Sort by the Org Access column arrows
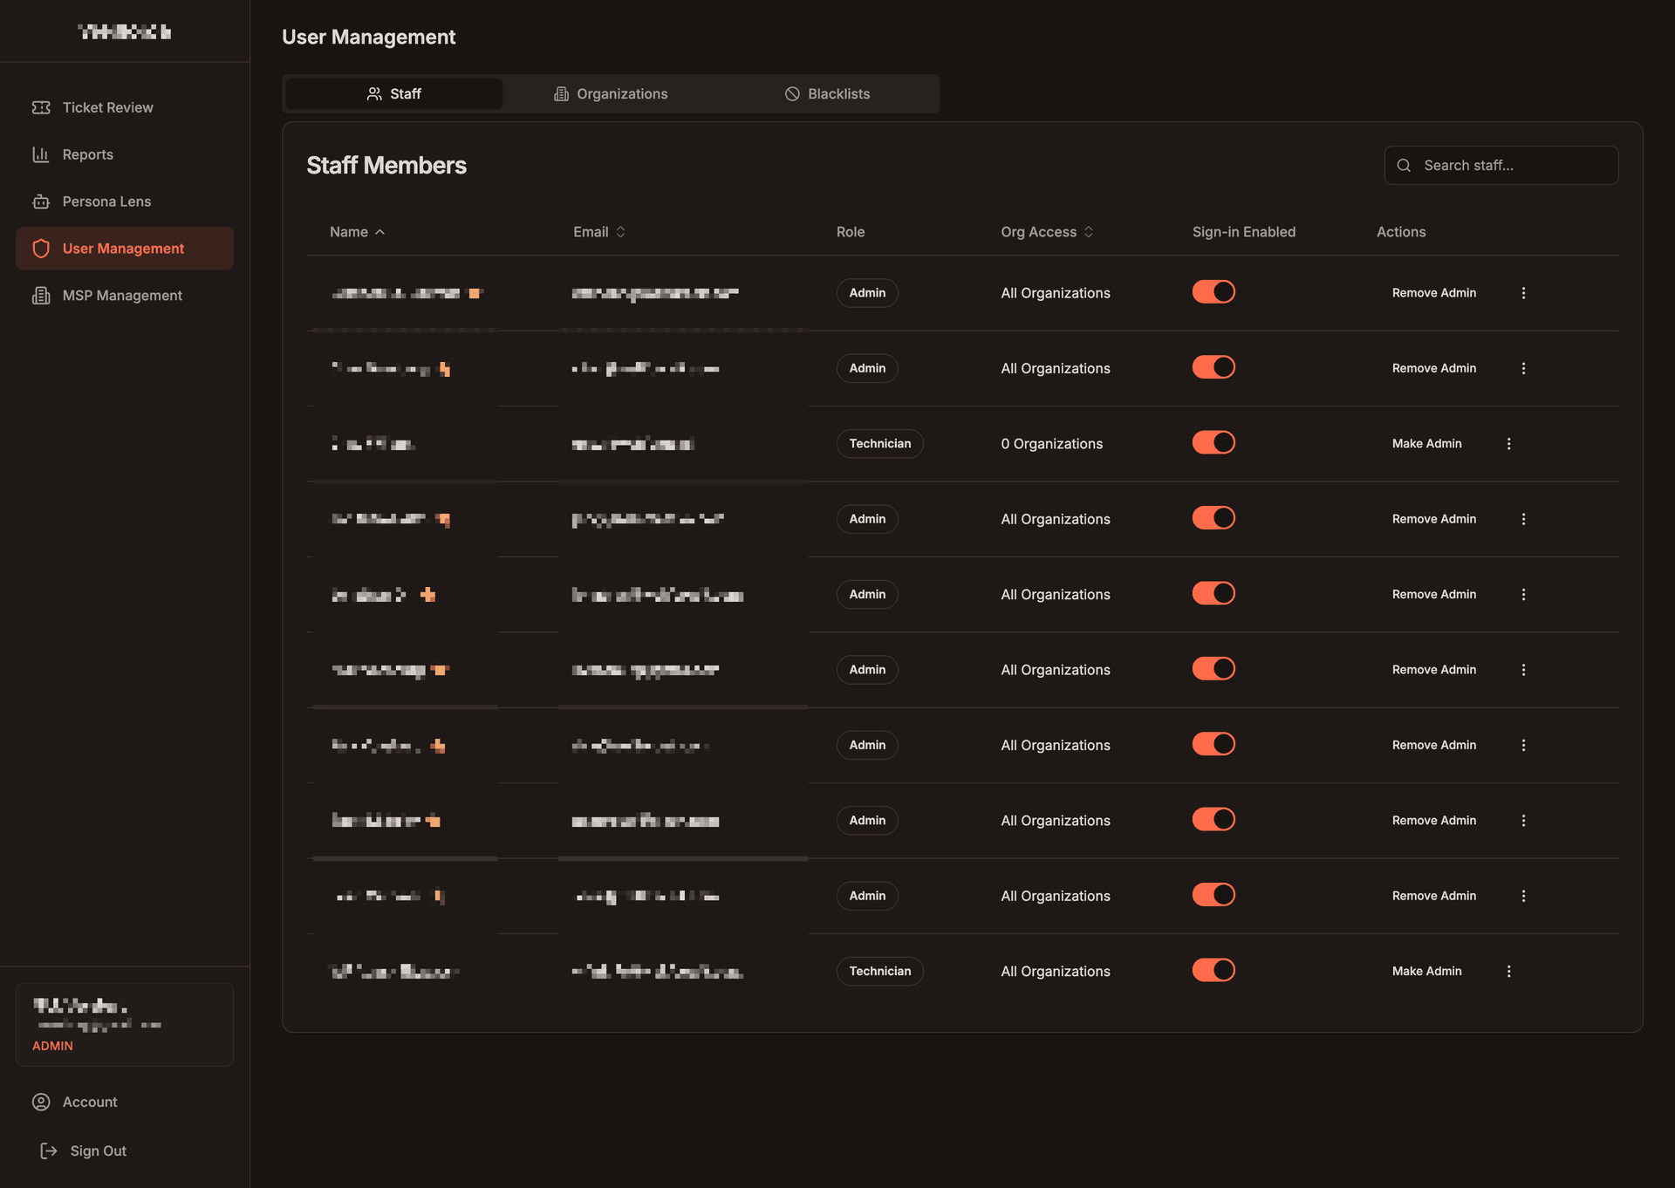Viewport: 1675px width, 1188px height. (1088, 231)
